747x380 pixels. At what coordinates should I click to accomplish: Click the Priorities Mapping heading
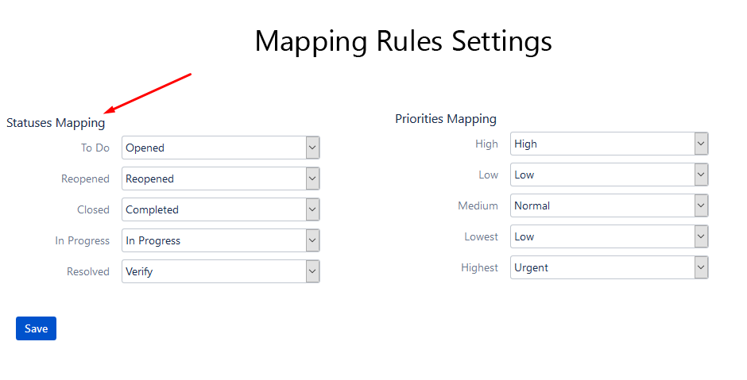pos(446,119)
